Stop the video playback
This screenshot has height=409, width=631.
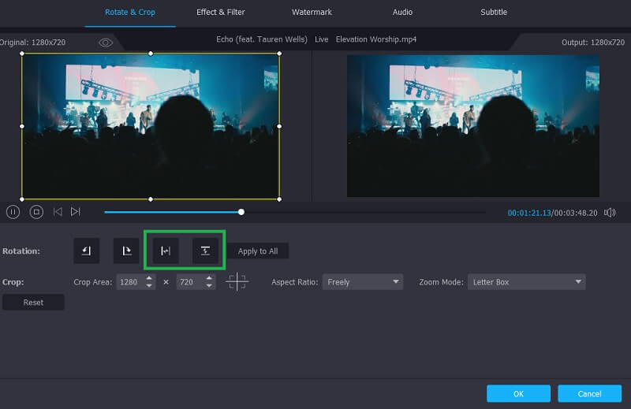coord(36,211)
